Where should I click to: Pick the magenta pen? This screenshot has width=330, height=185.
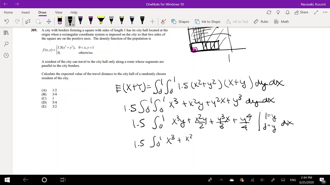91,21
